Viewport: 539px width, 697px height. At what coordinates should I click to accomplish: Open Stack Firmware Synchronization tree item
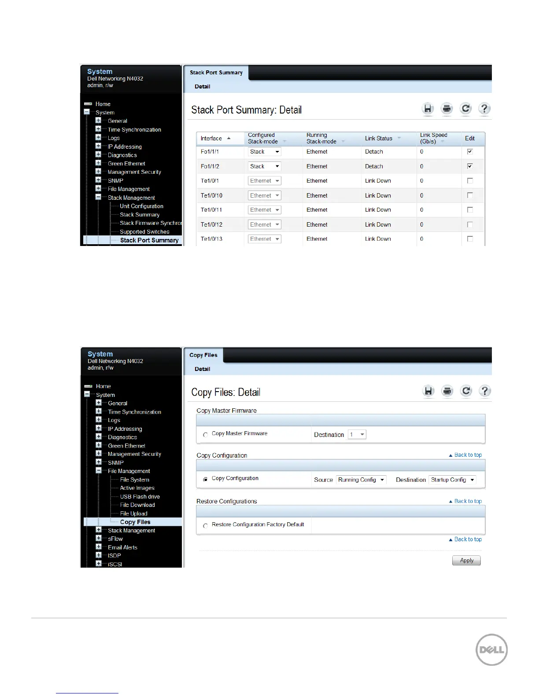click(x=151, y=223)
